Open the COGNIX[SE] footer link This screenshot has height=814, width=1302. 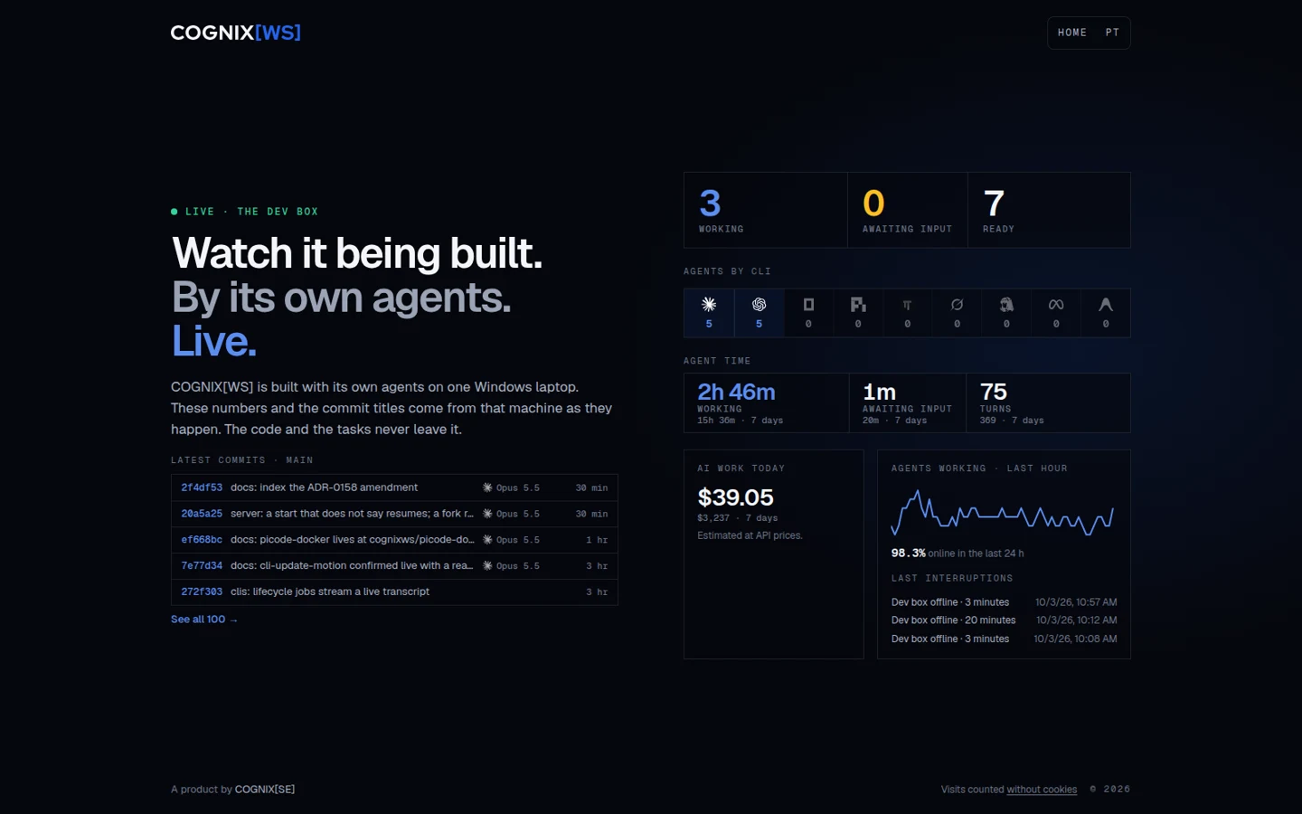click(265, 790)
